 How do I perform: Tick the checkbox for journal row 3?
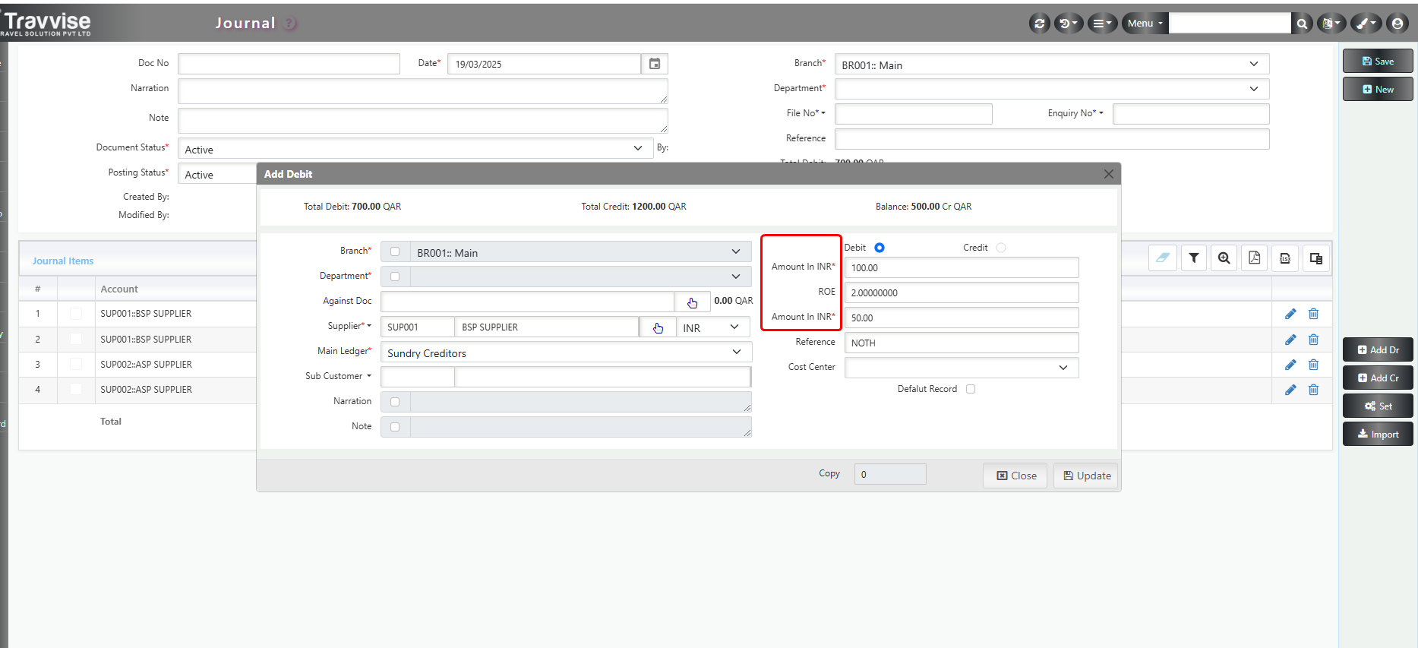76,365
